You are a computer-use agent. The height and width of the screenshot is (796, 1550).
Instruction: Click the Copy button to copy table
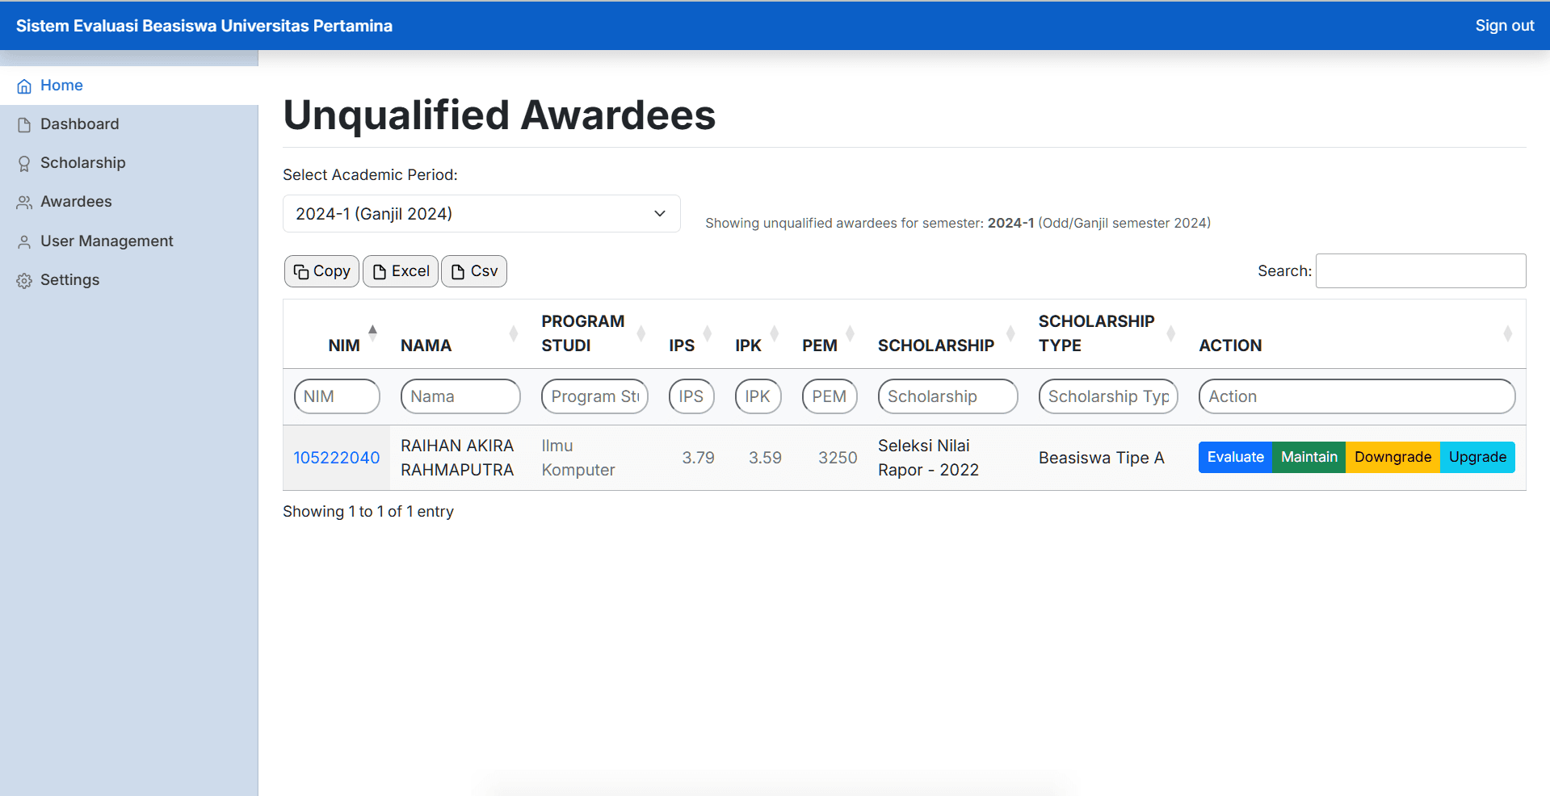pyautogui.click(x=321, y=271)
